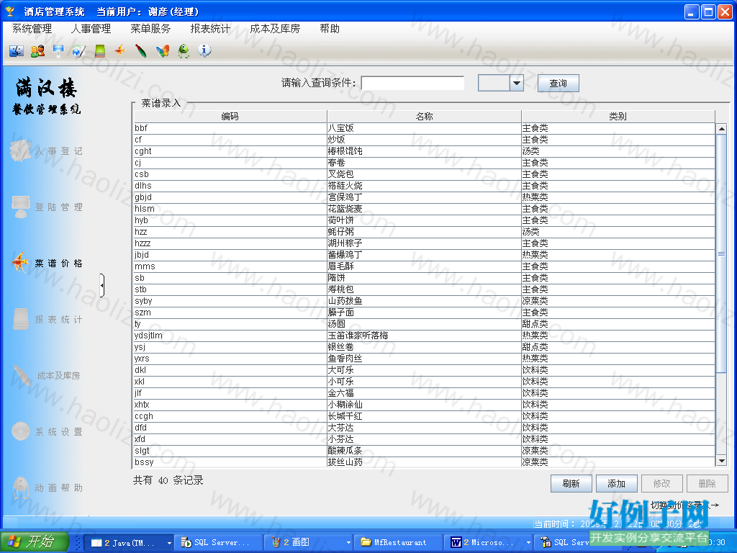The image size is (737, 553).
Task: Select the 鱼香肉丝 name cell
Action: pos(424,359)
